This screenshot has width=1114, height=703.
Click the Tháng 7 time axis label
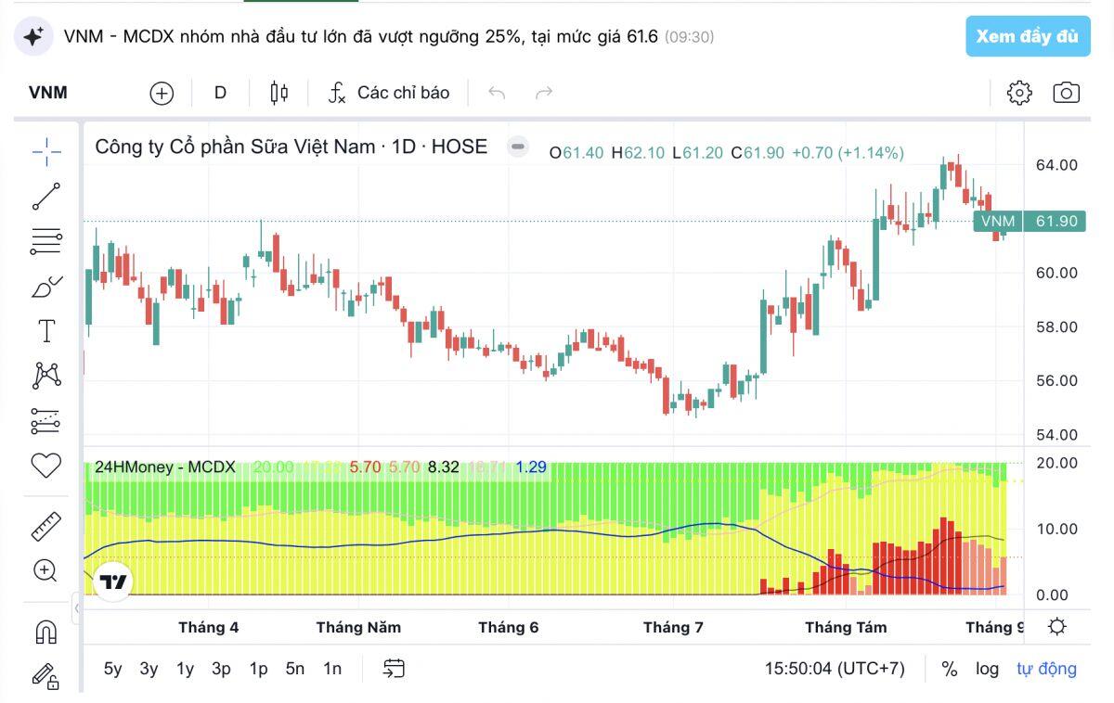673,628
